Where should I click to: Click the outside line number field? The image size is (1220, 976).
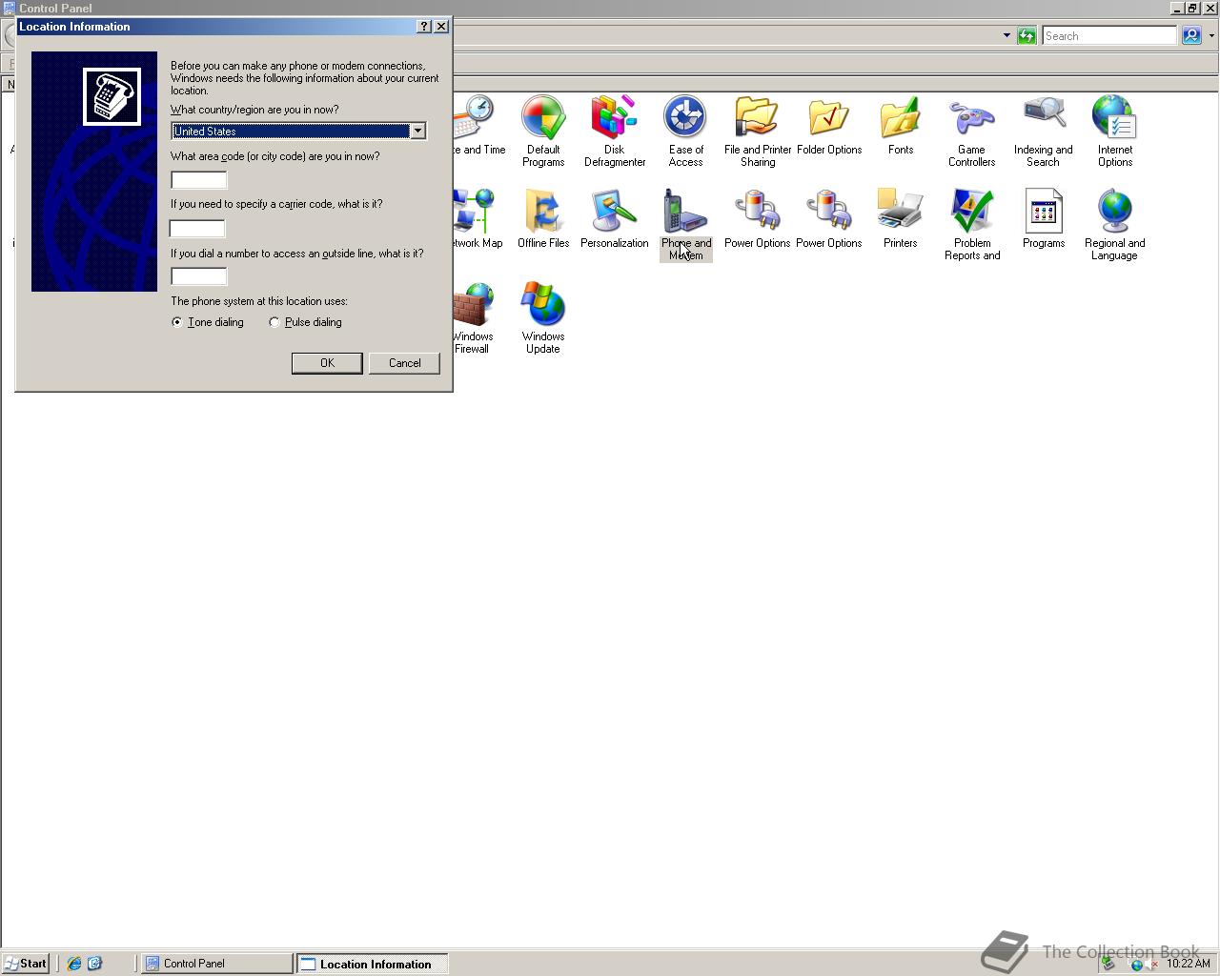(198, 276)
